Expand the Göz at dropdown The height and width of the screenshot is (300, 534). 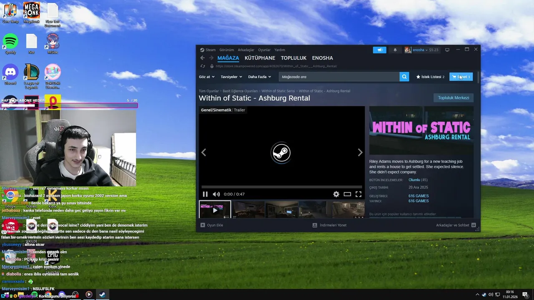coord(207,77)
